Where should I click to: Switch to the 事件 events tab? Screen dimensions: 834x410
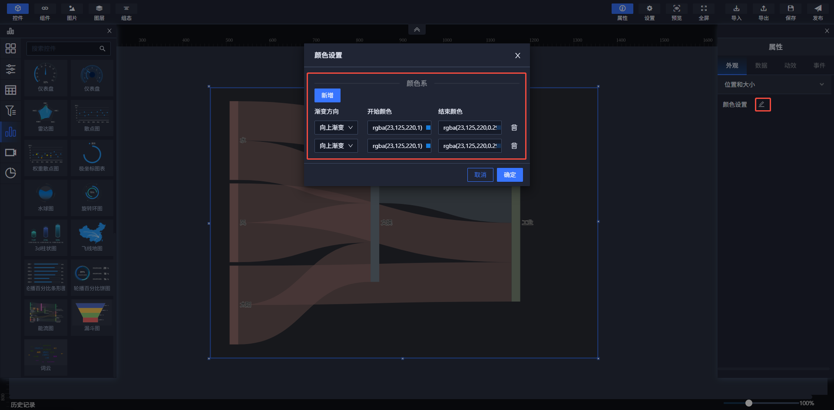click(819, 66)
